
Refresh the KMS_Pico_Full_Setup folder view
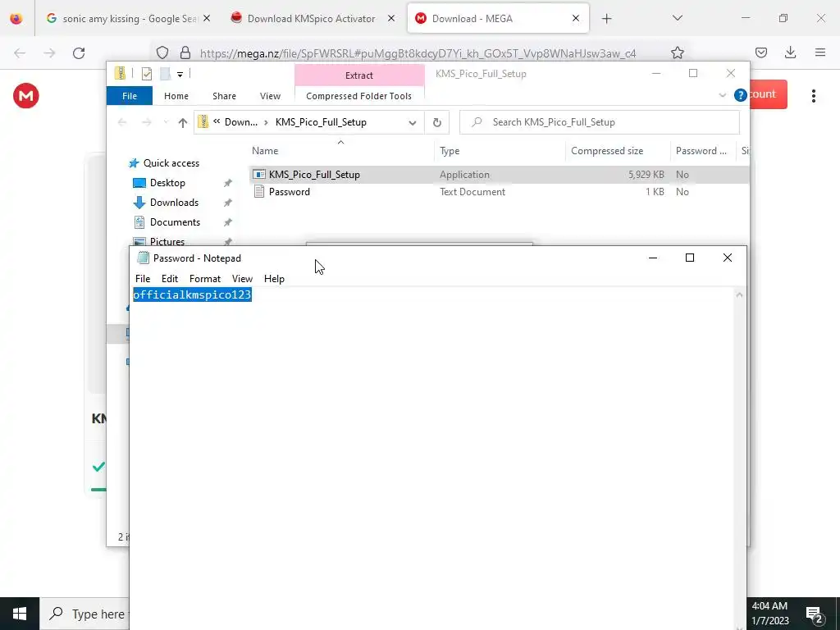[437, 123]
